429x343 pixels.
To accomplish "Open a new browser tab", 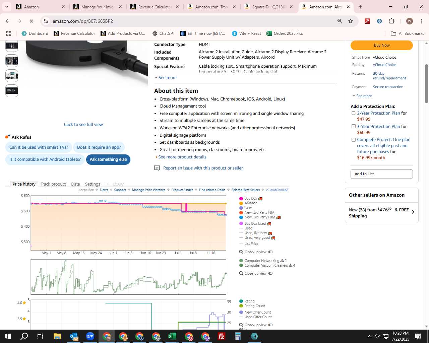I will tap(360, 7).
